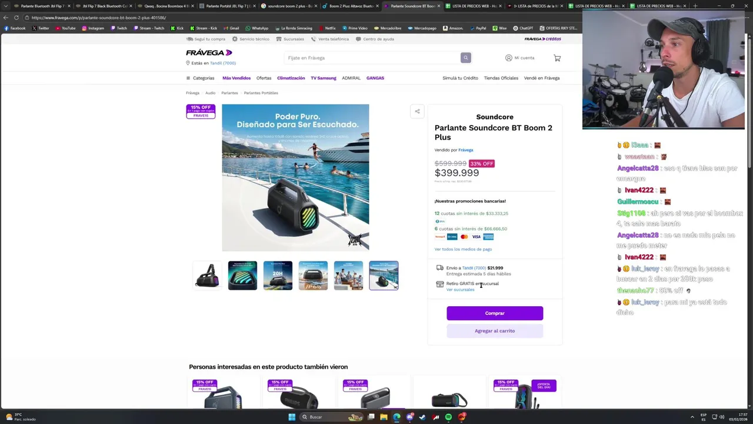
Task: Open File Explorer from the taskbar
Action: point(384,417)
